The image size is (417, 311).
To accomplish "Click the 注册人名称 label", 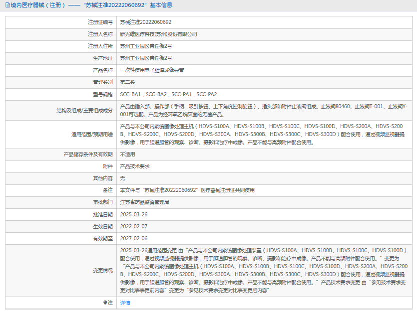I will [100, 34].
